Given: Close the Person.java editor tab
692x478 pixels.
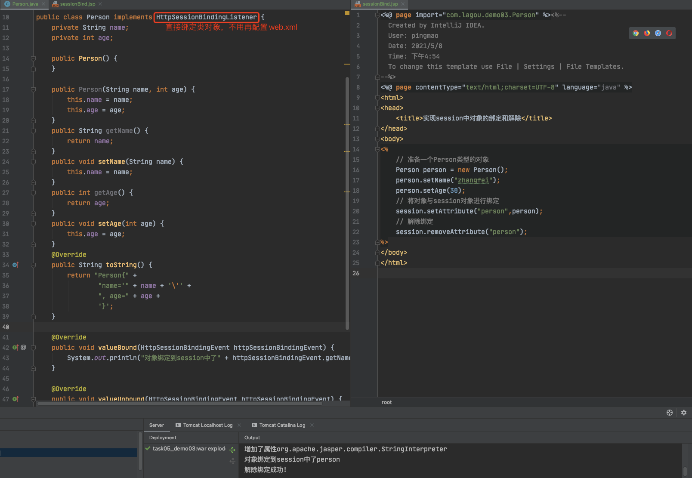Looking at the screenshot, I should tap(43, 4).
